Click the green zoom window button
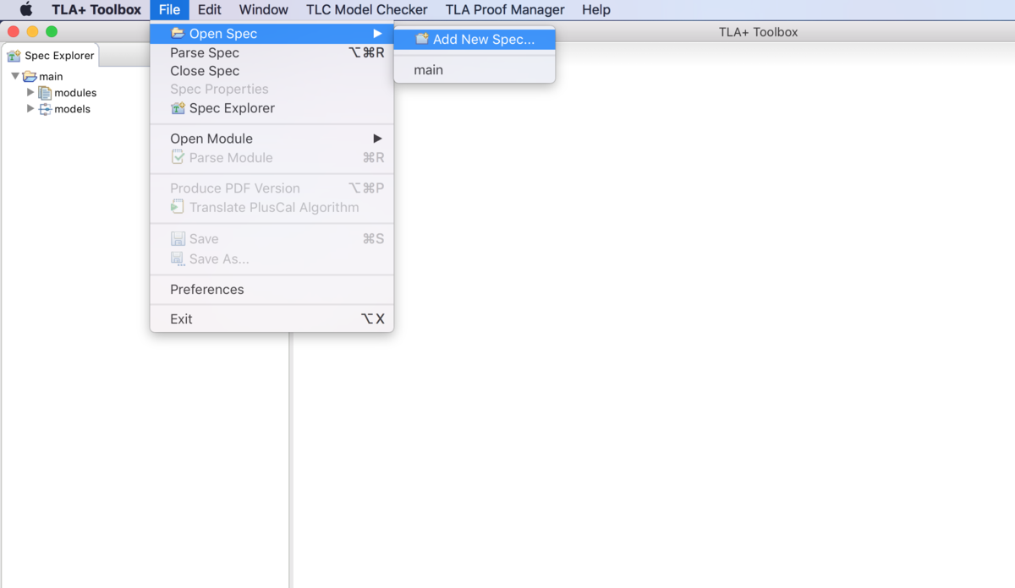The height and width of the screenshot is (588, 1015). tap(52, 31)
